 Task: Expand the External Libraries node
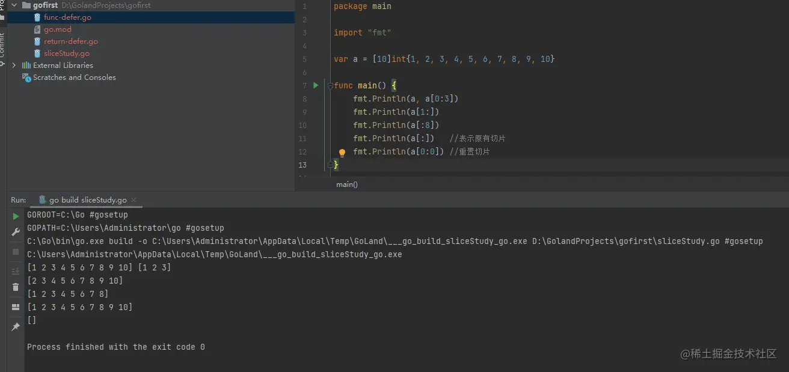coord(14,65)
